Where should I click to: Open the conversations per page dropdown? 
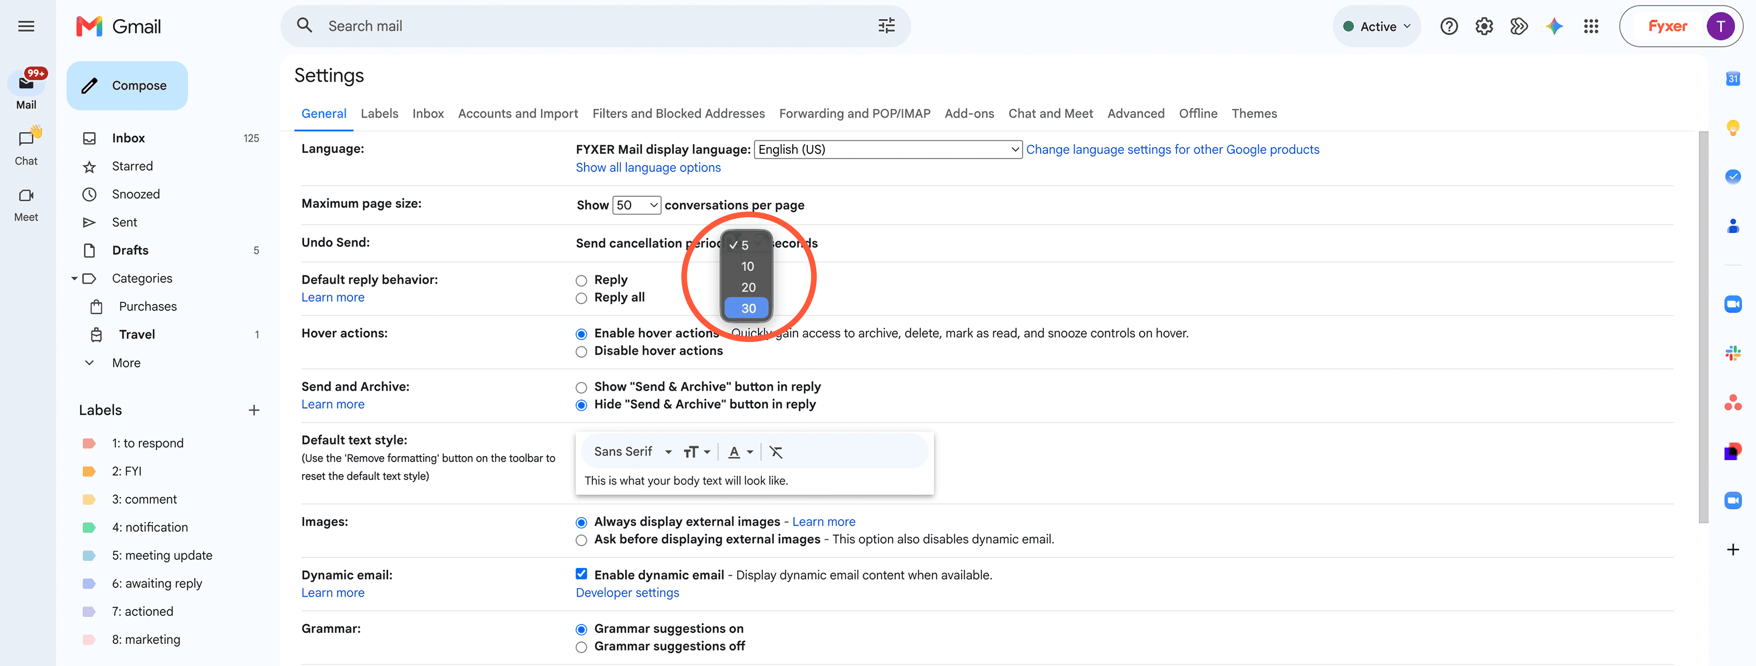[636, 205]
